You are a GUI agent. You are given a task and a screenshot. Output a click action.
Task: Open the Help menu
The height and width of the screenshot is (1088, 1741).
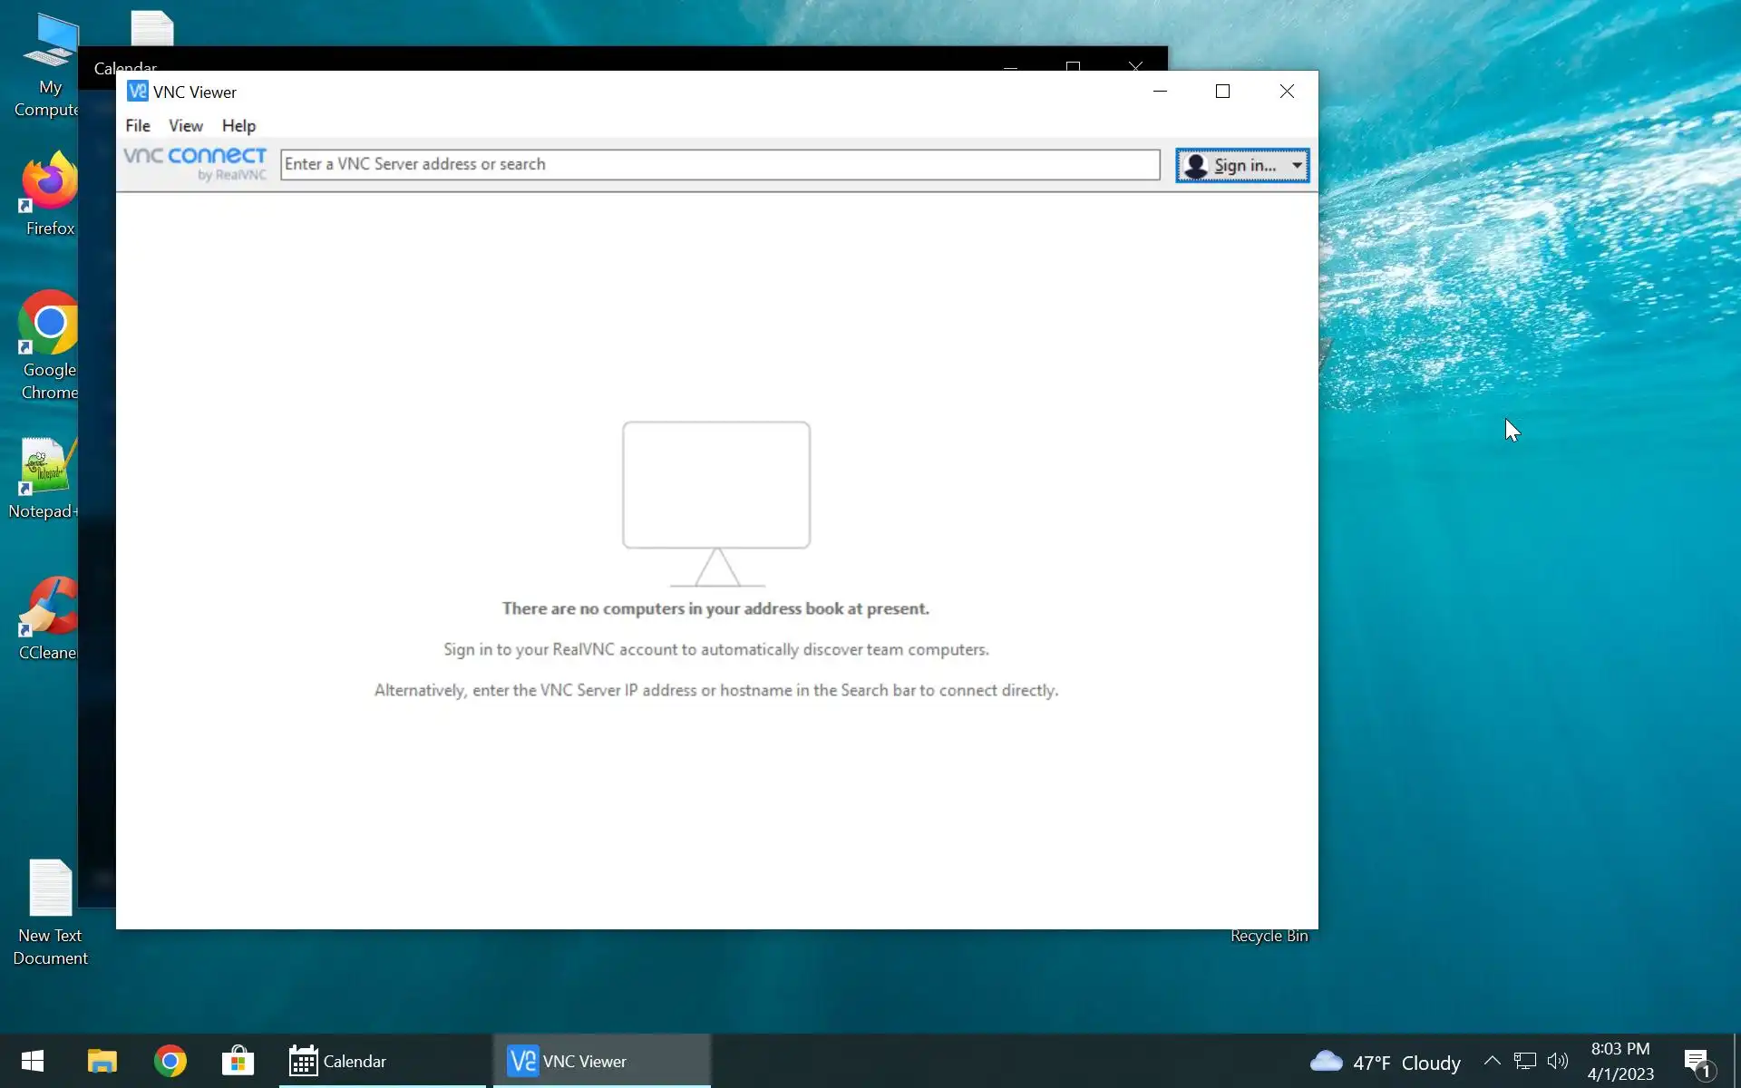click(238, 125)
